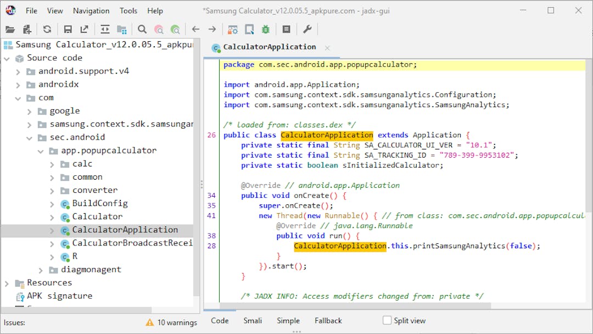This screenshot has width=593, height=334.
Task: Select the BuildConfig class in tree
Action: (99, 203)
